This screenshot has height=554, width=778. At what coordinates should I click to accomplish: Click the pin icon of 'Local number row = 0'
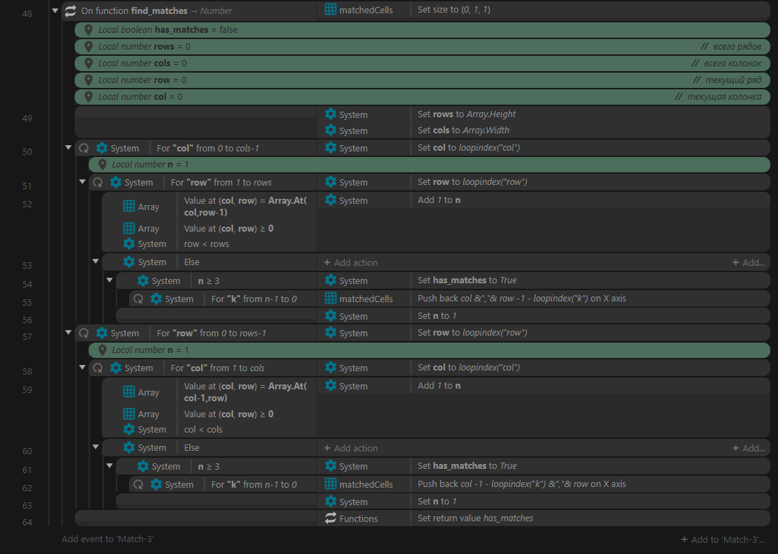pyautogui.click(x=89, y=80)
